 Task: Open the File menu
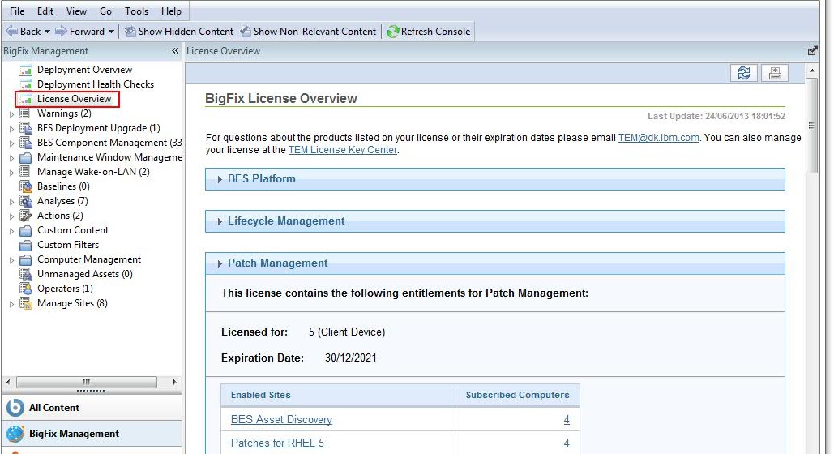[17, 11]
